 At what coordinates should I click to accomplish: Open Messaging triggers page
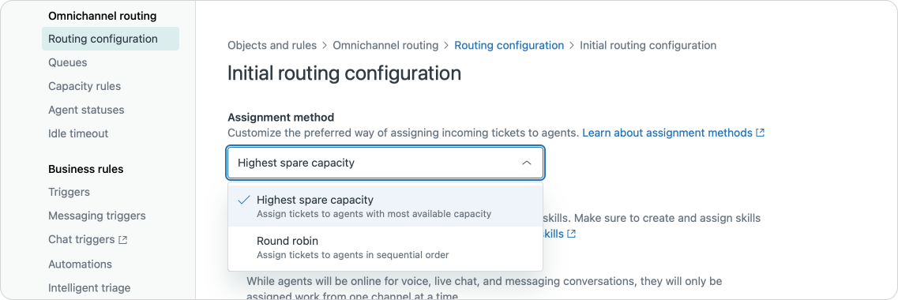[x=97, y=216]
